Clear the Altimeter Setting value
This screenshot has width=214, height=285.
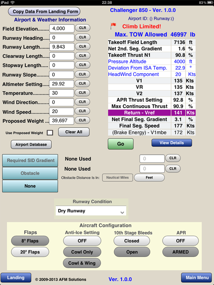[x=82, y=83]
